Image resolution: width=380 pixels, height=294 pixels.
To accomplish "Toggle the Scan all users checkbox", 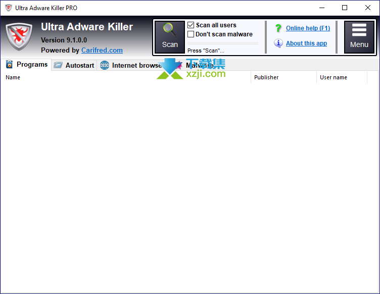I will [191, 25].
